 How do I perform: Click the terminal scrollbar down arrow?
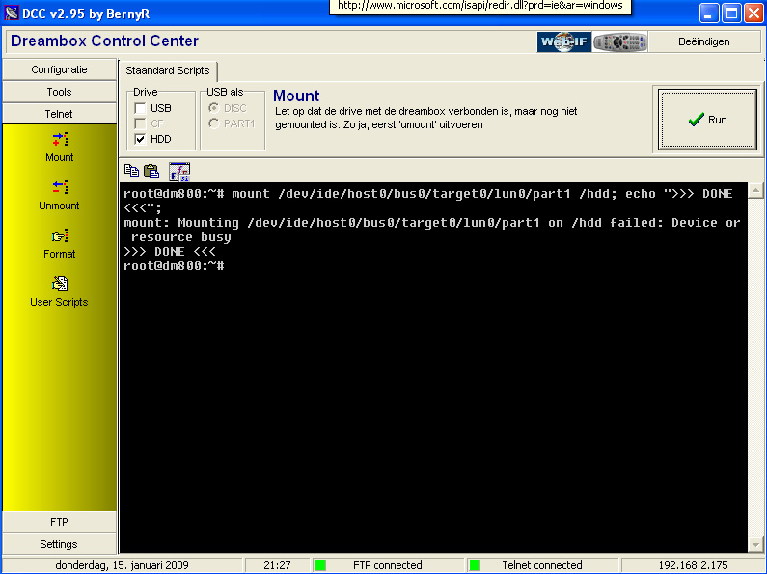click(755, 544)
